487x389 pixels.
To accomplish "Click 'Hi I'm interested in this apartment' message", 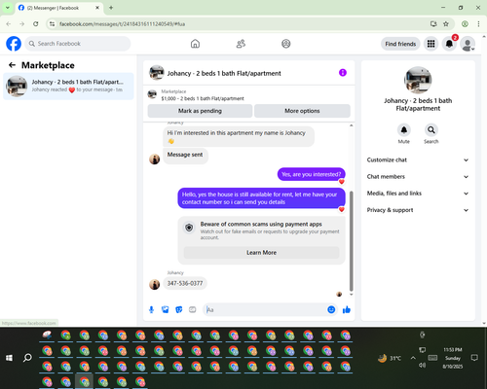I will click(x=239, y=136).
